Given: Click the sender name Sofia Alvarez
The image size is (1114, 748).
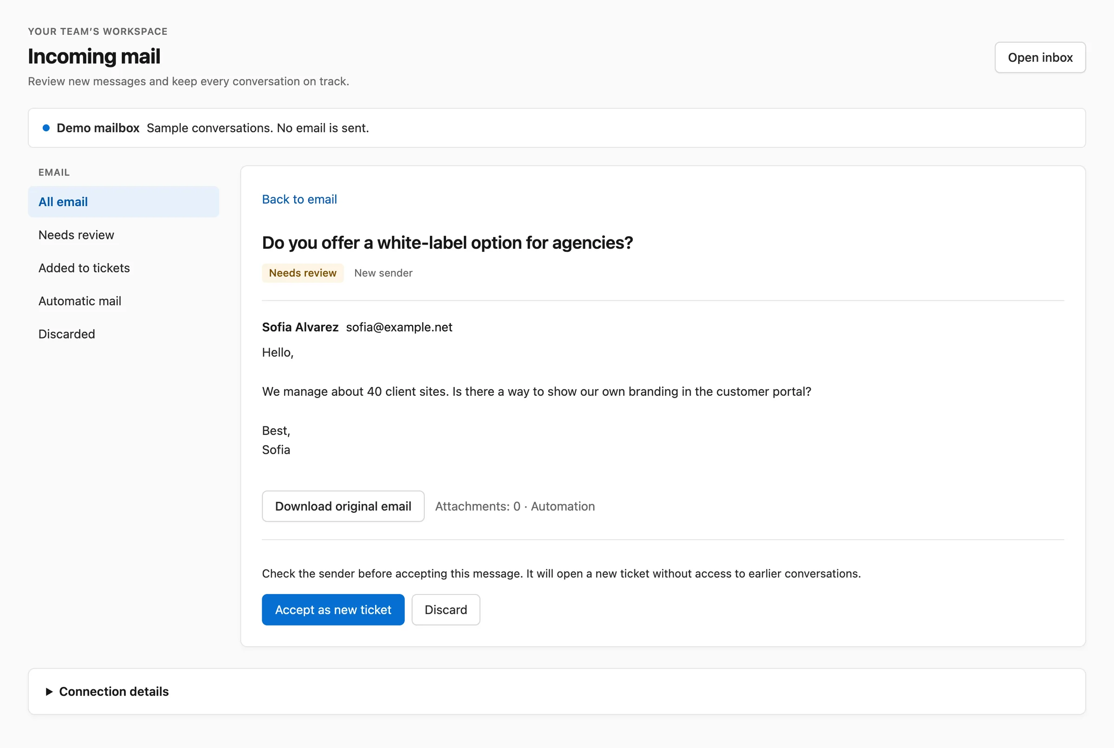Looking at the screenshot, I should tap(300, 327).
